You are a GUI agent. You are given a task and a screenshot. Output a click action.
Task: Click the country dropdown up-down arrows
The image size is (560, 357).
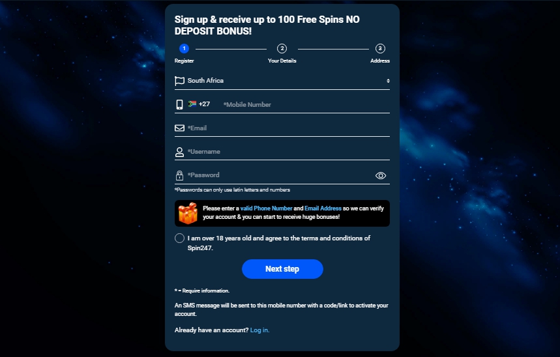(x=388, y=81)
